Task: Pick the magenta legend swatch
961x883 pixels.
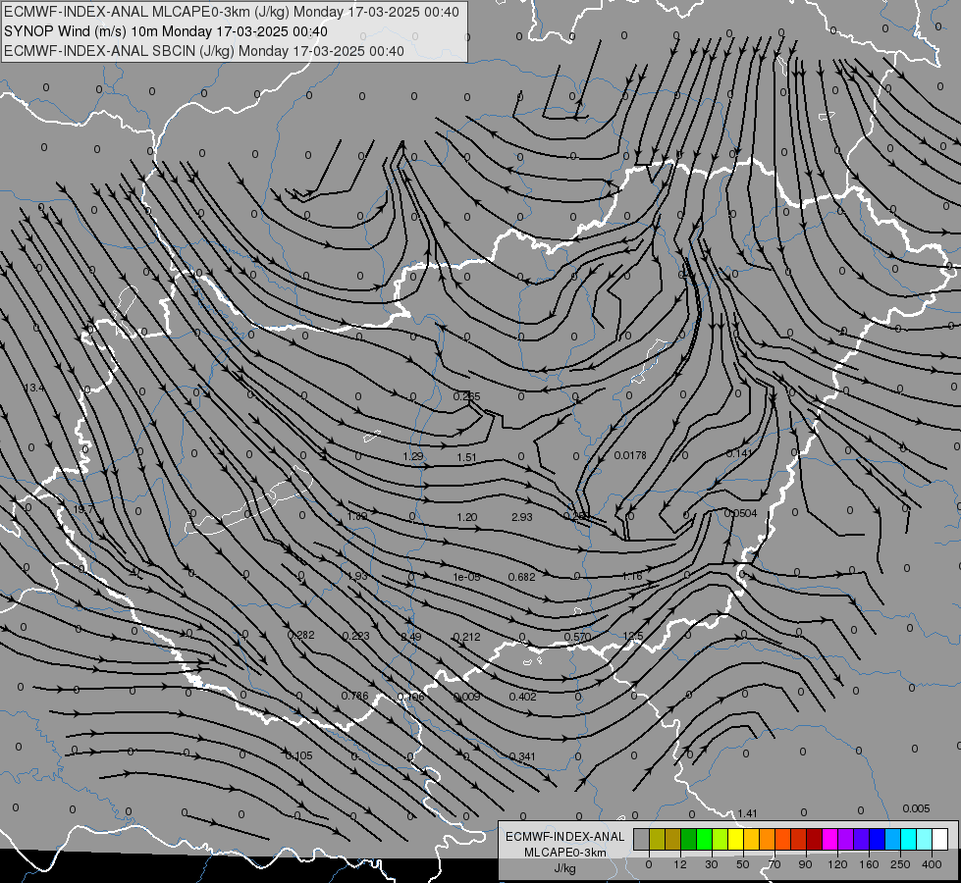Action: click(x=830, y=839)
